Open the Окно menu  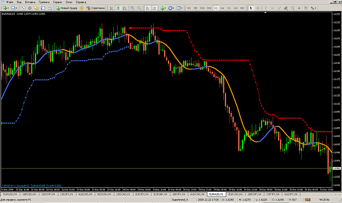pos(69,2)
